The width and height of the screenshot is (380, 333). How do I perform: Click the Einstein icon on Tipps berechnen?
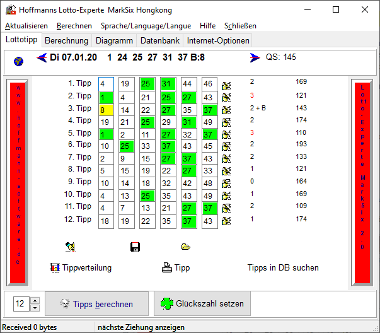tap(65, 303)
